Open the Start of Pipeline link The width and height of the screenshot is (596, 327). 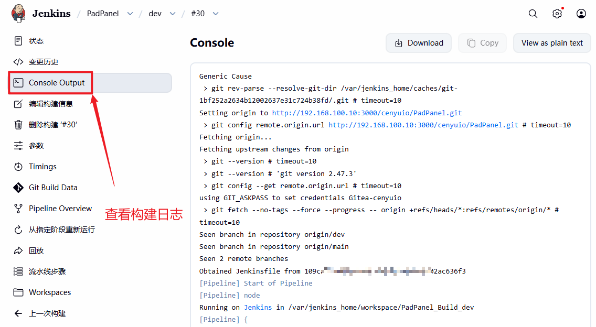(x=278, y=283)
